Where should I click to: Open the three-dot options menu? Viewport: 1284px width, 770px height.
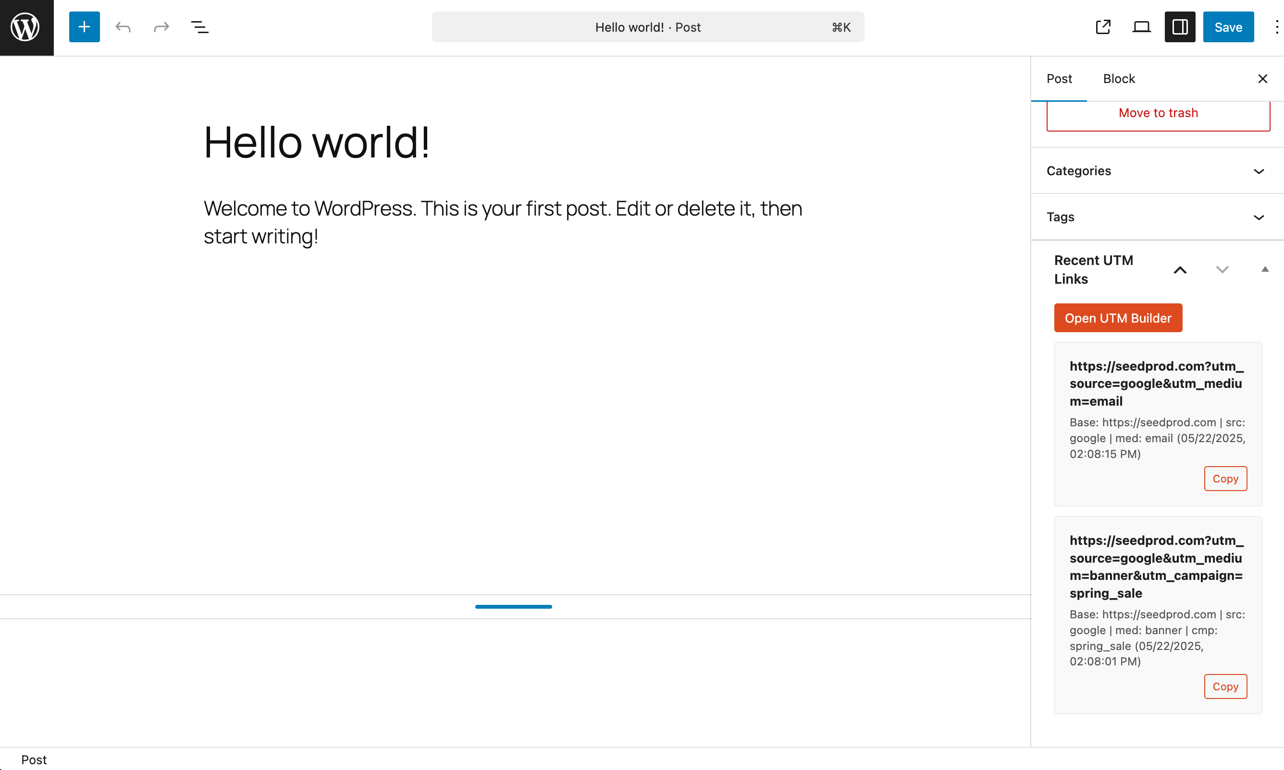click(x=1276, y=27)
